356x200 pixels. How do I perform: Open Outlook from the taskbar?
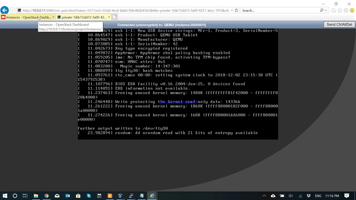[68, 196]
